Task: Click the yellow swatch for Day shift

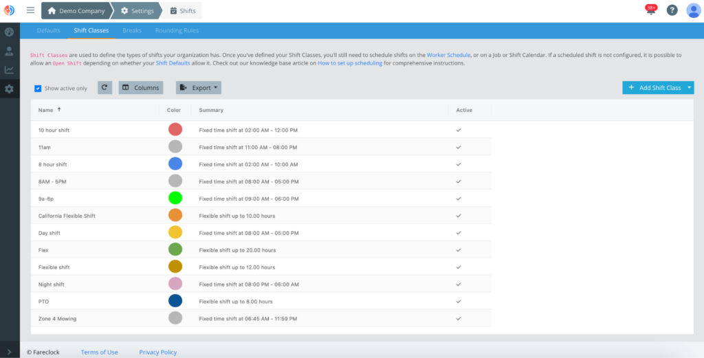Action: tap(175, 232)
